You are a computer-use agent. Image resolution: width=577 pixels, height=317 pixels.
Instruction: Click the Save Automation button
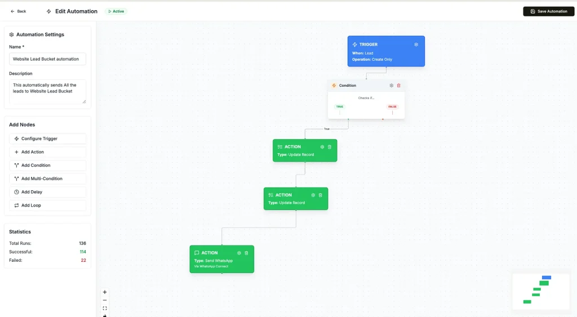coord(548,11)
